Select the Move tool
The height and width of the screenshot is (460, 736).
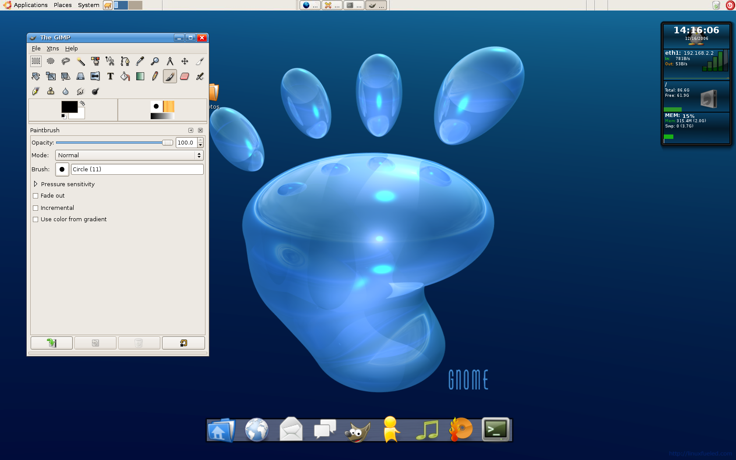pos(185,61)
